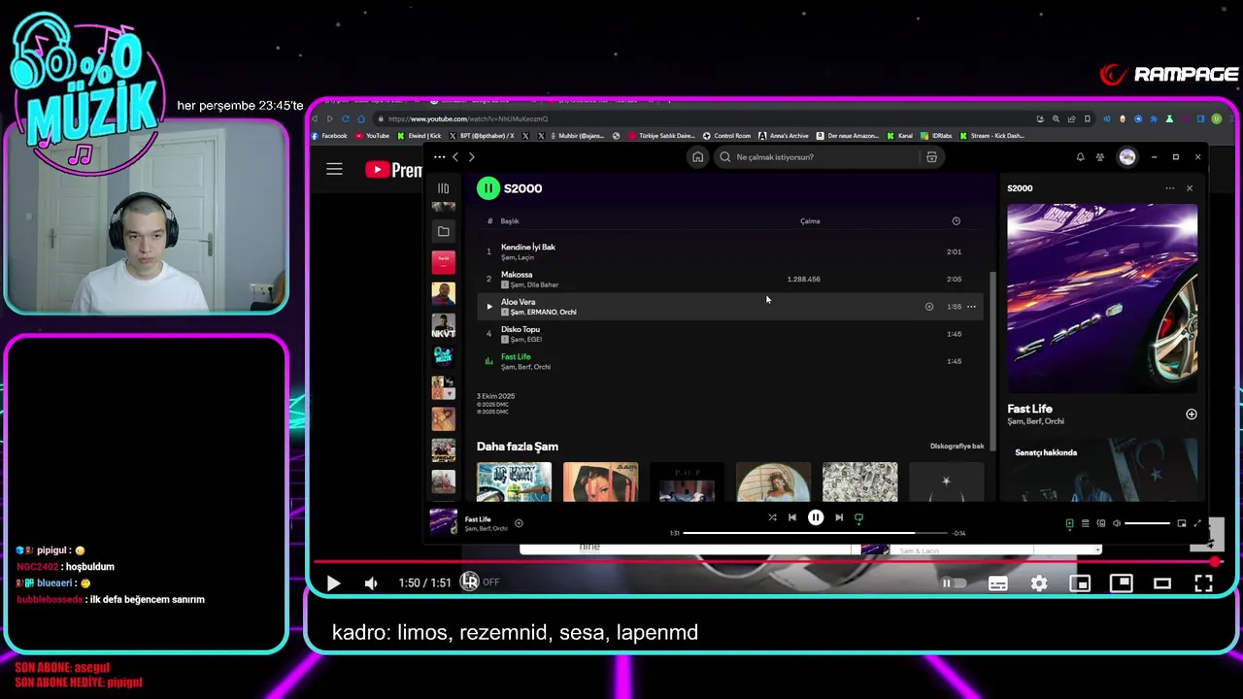The width and height of the screenshot is (1243, 699).
Task: Expand Your Library sidebar icon
Action: pos(443,188)
